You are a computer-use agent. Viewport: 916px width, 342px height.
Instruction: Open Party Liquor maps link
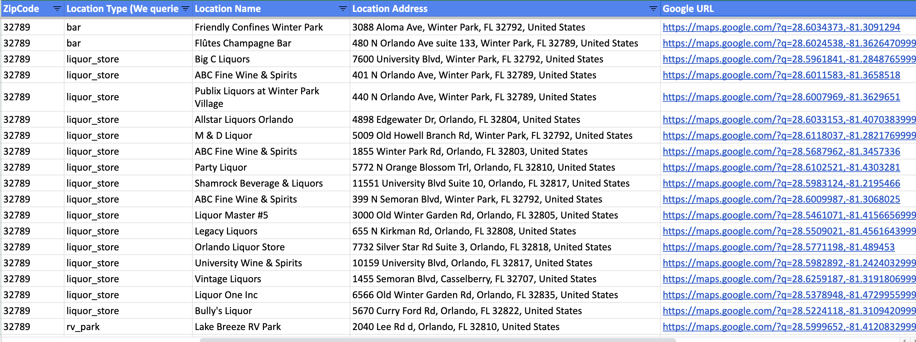(781, 168)
